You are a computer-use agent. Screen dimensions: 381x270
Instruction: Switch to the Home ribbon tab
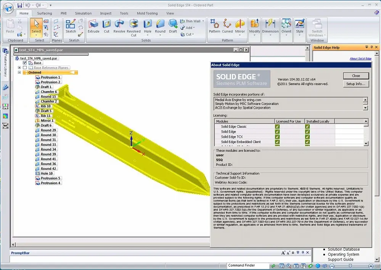(x=24, y=13)
